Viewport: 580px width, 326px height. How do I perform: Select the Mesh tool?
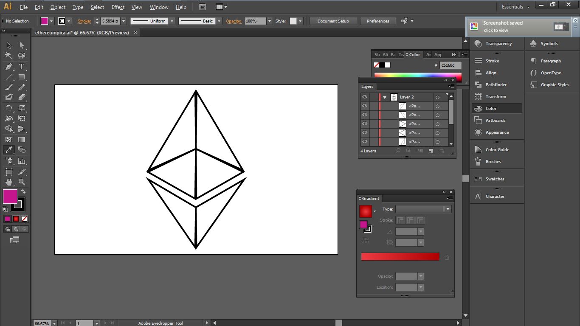click(x=9, y=140)
